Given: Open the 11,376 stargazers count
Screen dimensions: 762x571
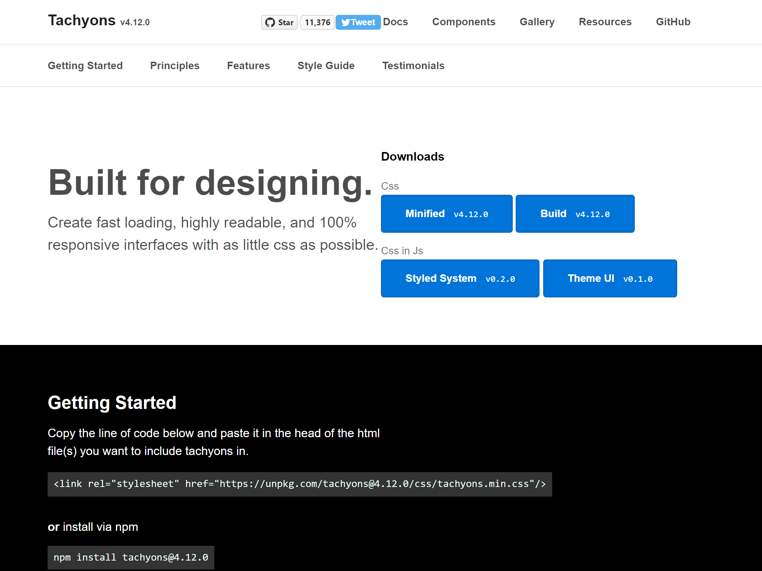Looking at the screenshot, I should pyautogui.click(x=317, y=22).
